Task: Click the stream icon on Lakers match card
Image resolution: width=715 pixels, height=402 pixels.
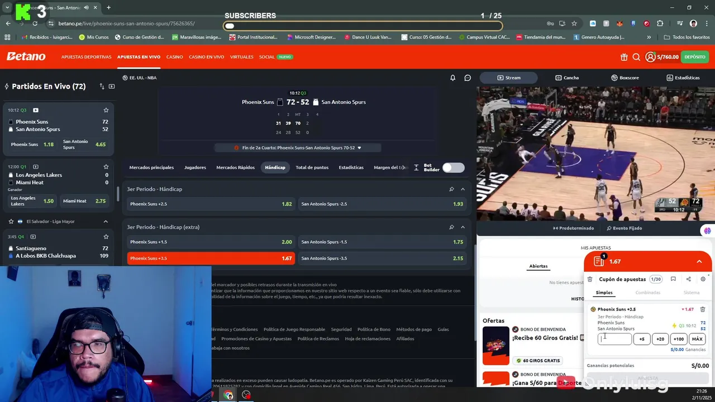Action: coord(36,166)
